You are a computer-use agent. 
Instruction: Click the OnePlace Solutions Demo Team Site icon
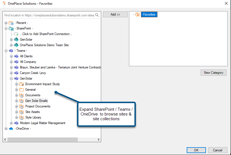pyautogui.click(x=16, y=45)
